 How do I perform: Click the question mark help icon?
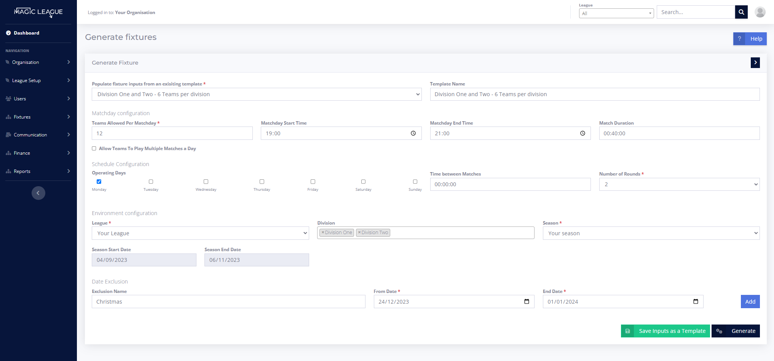(739, 38)
